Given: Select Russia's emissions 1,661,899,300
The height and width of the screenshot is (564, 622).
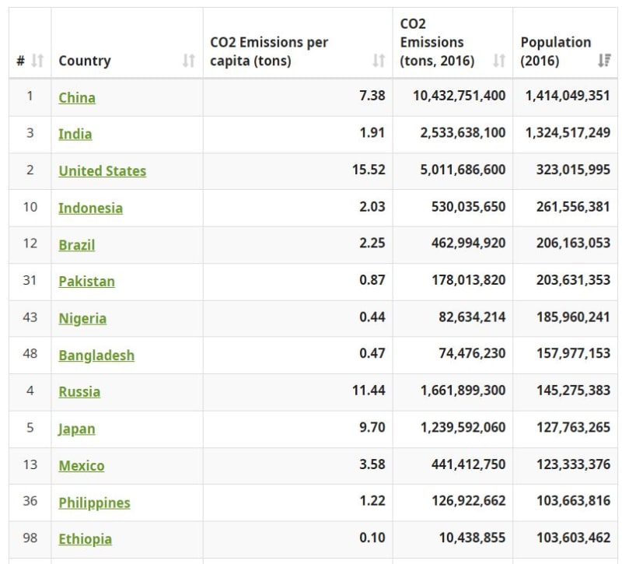Looking at the screenshot, I should tap(463, 391).
